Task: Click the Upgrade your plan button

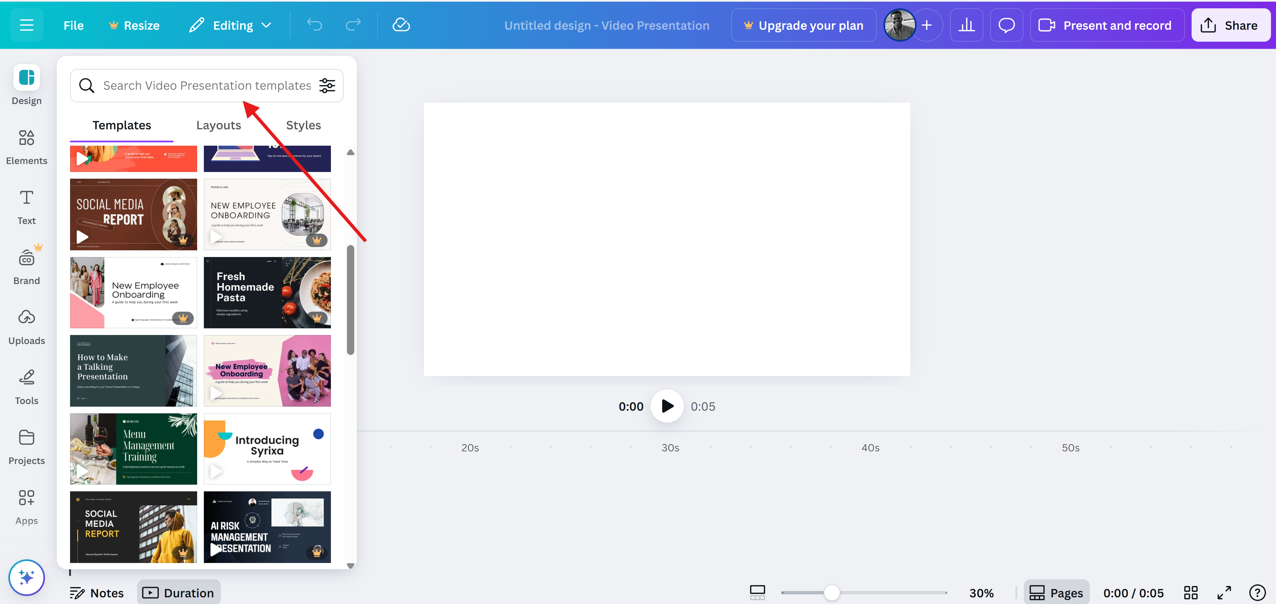Action: click(803, 25)
